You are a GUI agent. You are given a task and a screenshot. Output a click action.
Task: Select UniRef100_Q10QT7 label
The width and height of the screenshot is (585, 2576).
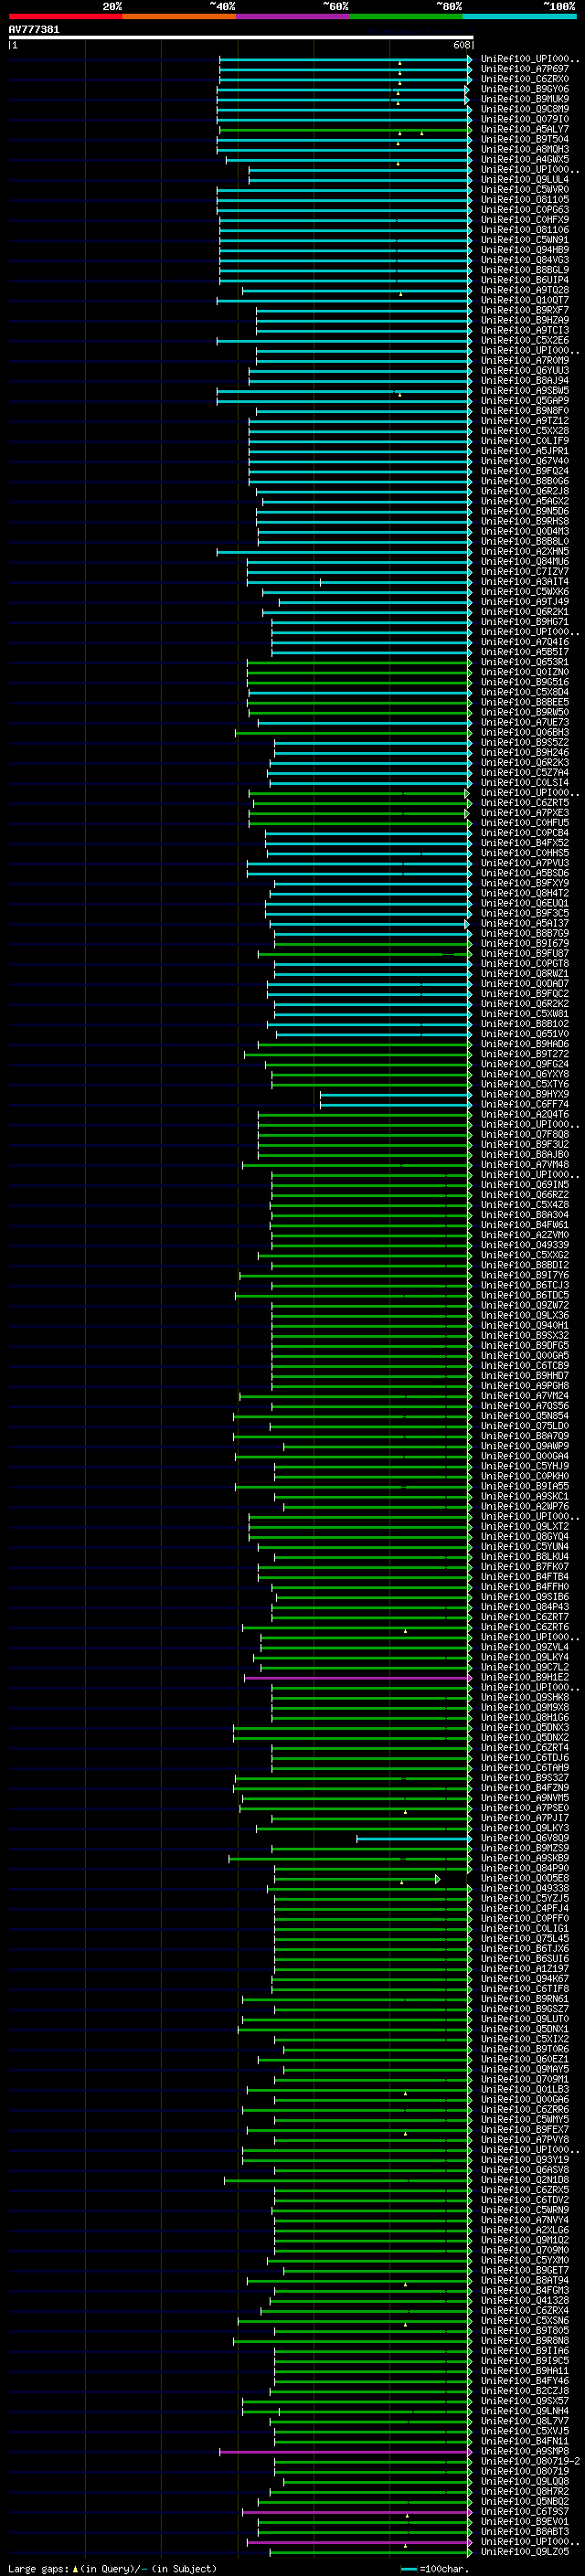pyautogui.click(x=525, y=300)
